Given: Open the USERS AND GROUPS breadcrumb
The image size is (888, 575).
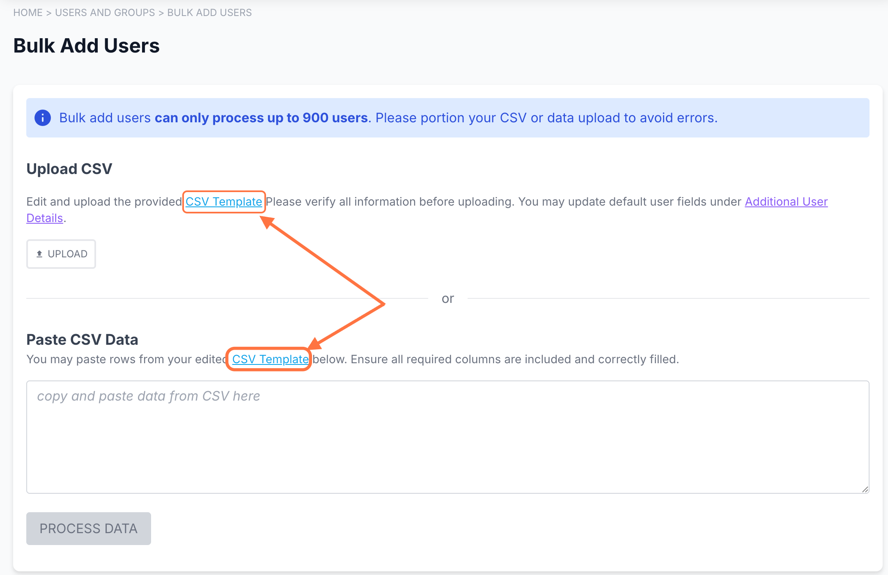Looking at the screenshot, I should pyautogui.click(x=105, y=13).
